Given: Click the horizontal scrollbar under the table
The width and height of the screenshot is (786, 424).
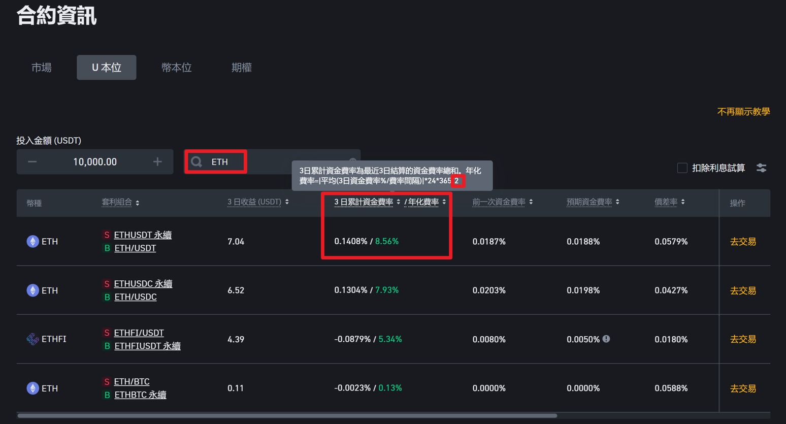Looking at the screenshot, I should (287, 415).
